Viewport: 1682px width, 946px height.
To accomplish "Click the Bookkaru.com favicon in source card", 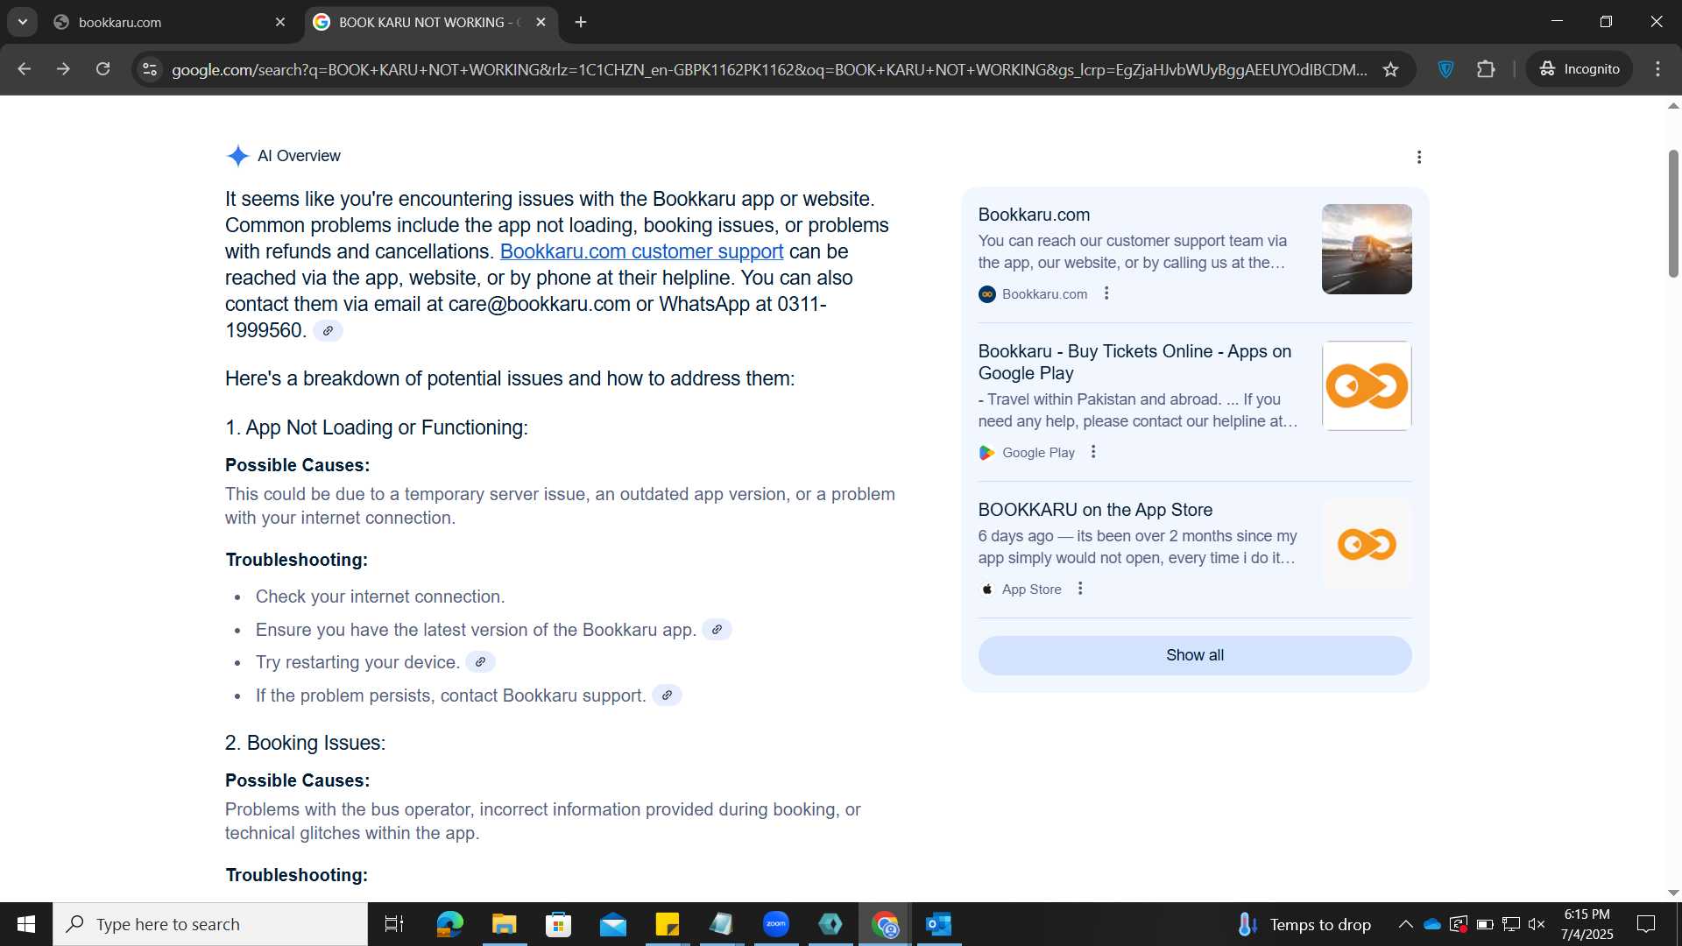I will coord(986,294).
